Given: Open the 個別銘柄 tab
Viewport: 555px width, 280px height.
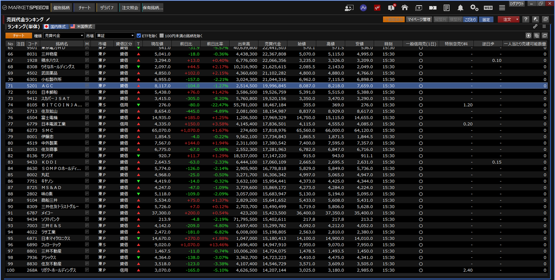Looking at the screenshot, I should pos(61,8).
